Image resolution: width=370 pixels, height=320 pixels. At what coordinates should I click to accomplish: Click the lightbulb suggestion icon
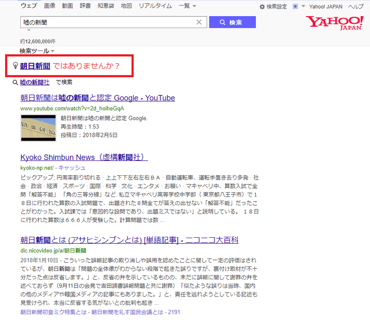pos(15,65)
